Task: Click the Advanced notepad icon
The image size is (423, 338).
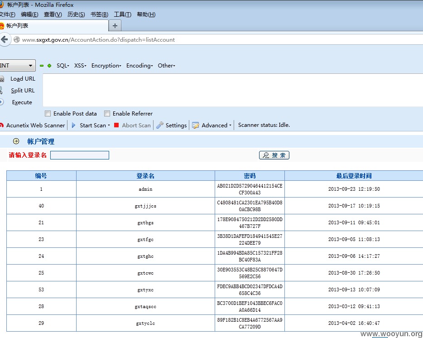Action: coord(196,125)
